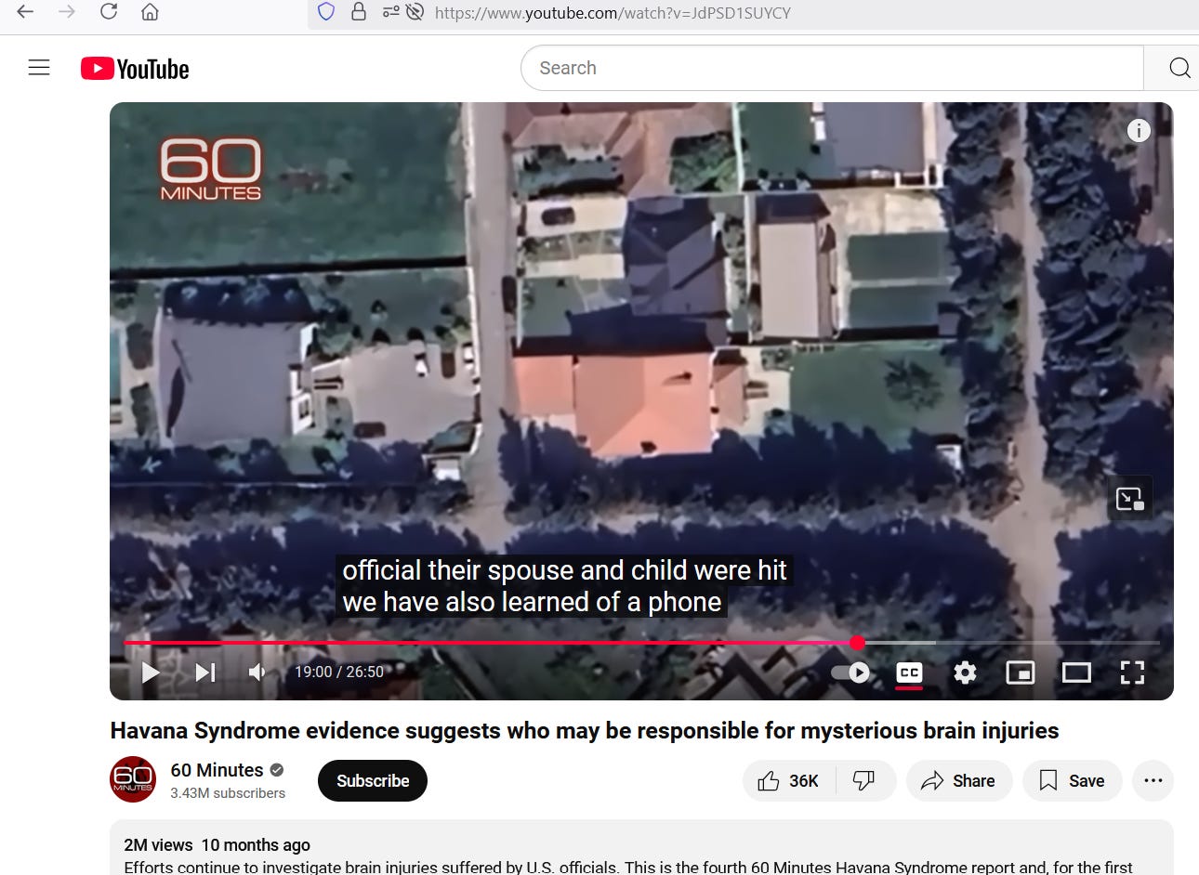This screenshot has height=875, width=1199.
Task: Seek using the red progress bar
Action: 642,642
